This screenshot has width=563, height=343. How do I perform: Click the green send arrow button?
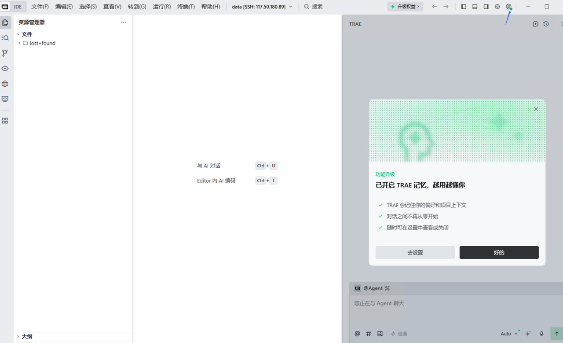pyautogui.click(x=557, y=333)
